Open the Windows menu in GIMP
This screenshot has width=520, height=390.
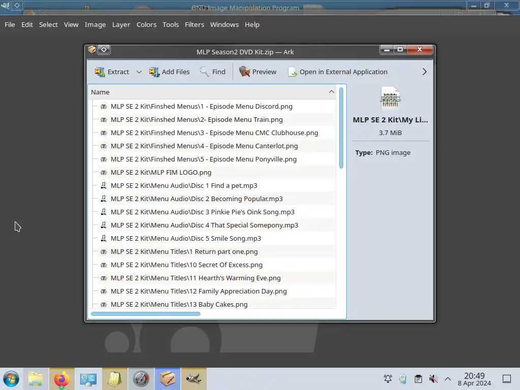click(224, 24)
